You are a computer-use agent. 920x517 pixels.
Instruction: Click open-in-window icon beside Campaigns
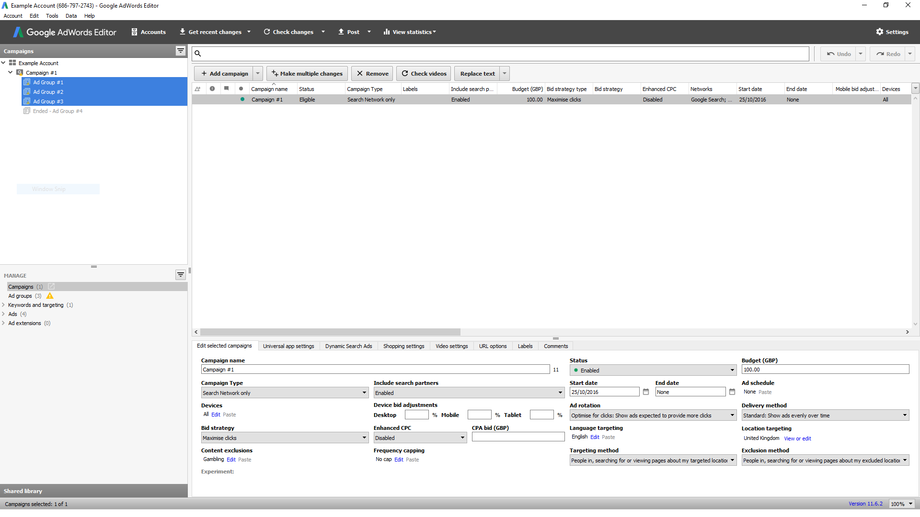point(51,286)
